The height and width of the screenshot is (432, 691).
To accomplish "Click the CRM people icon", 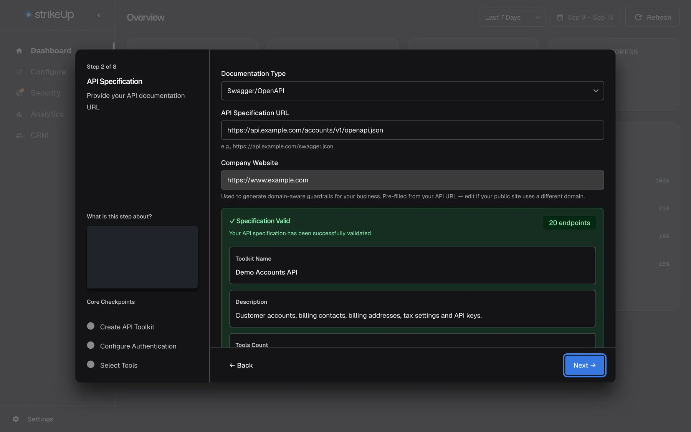I will coord(19,135).
